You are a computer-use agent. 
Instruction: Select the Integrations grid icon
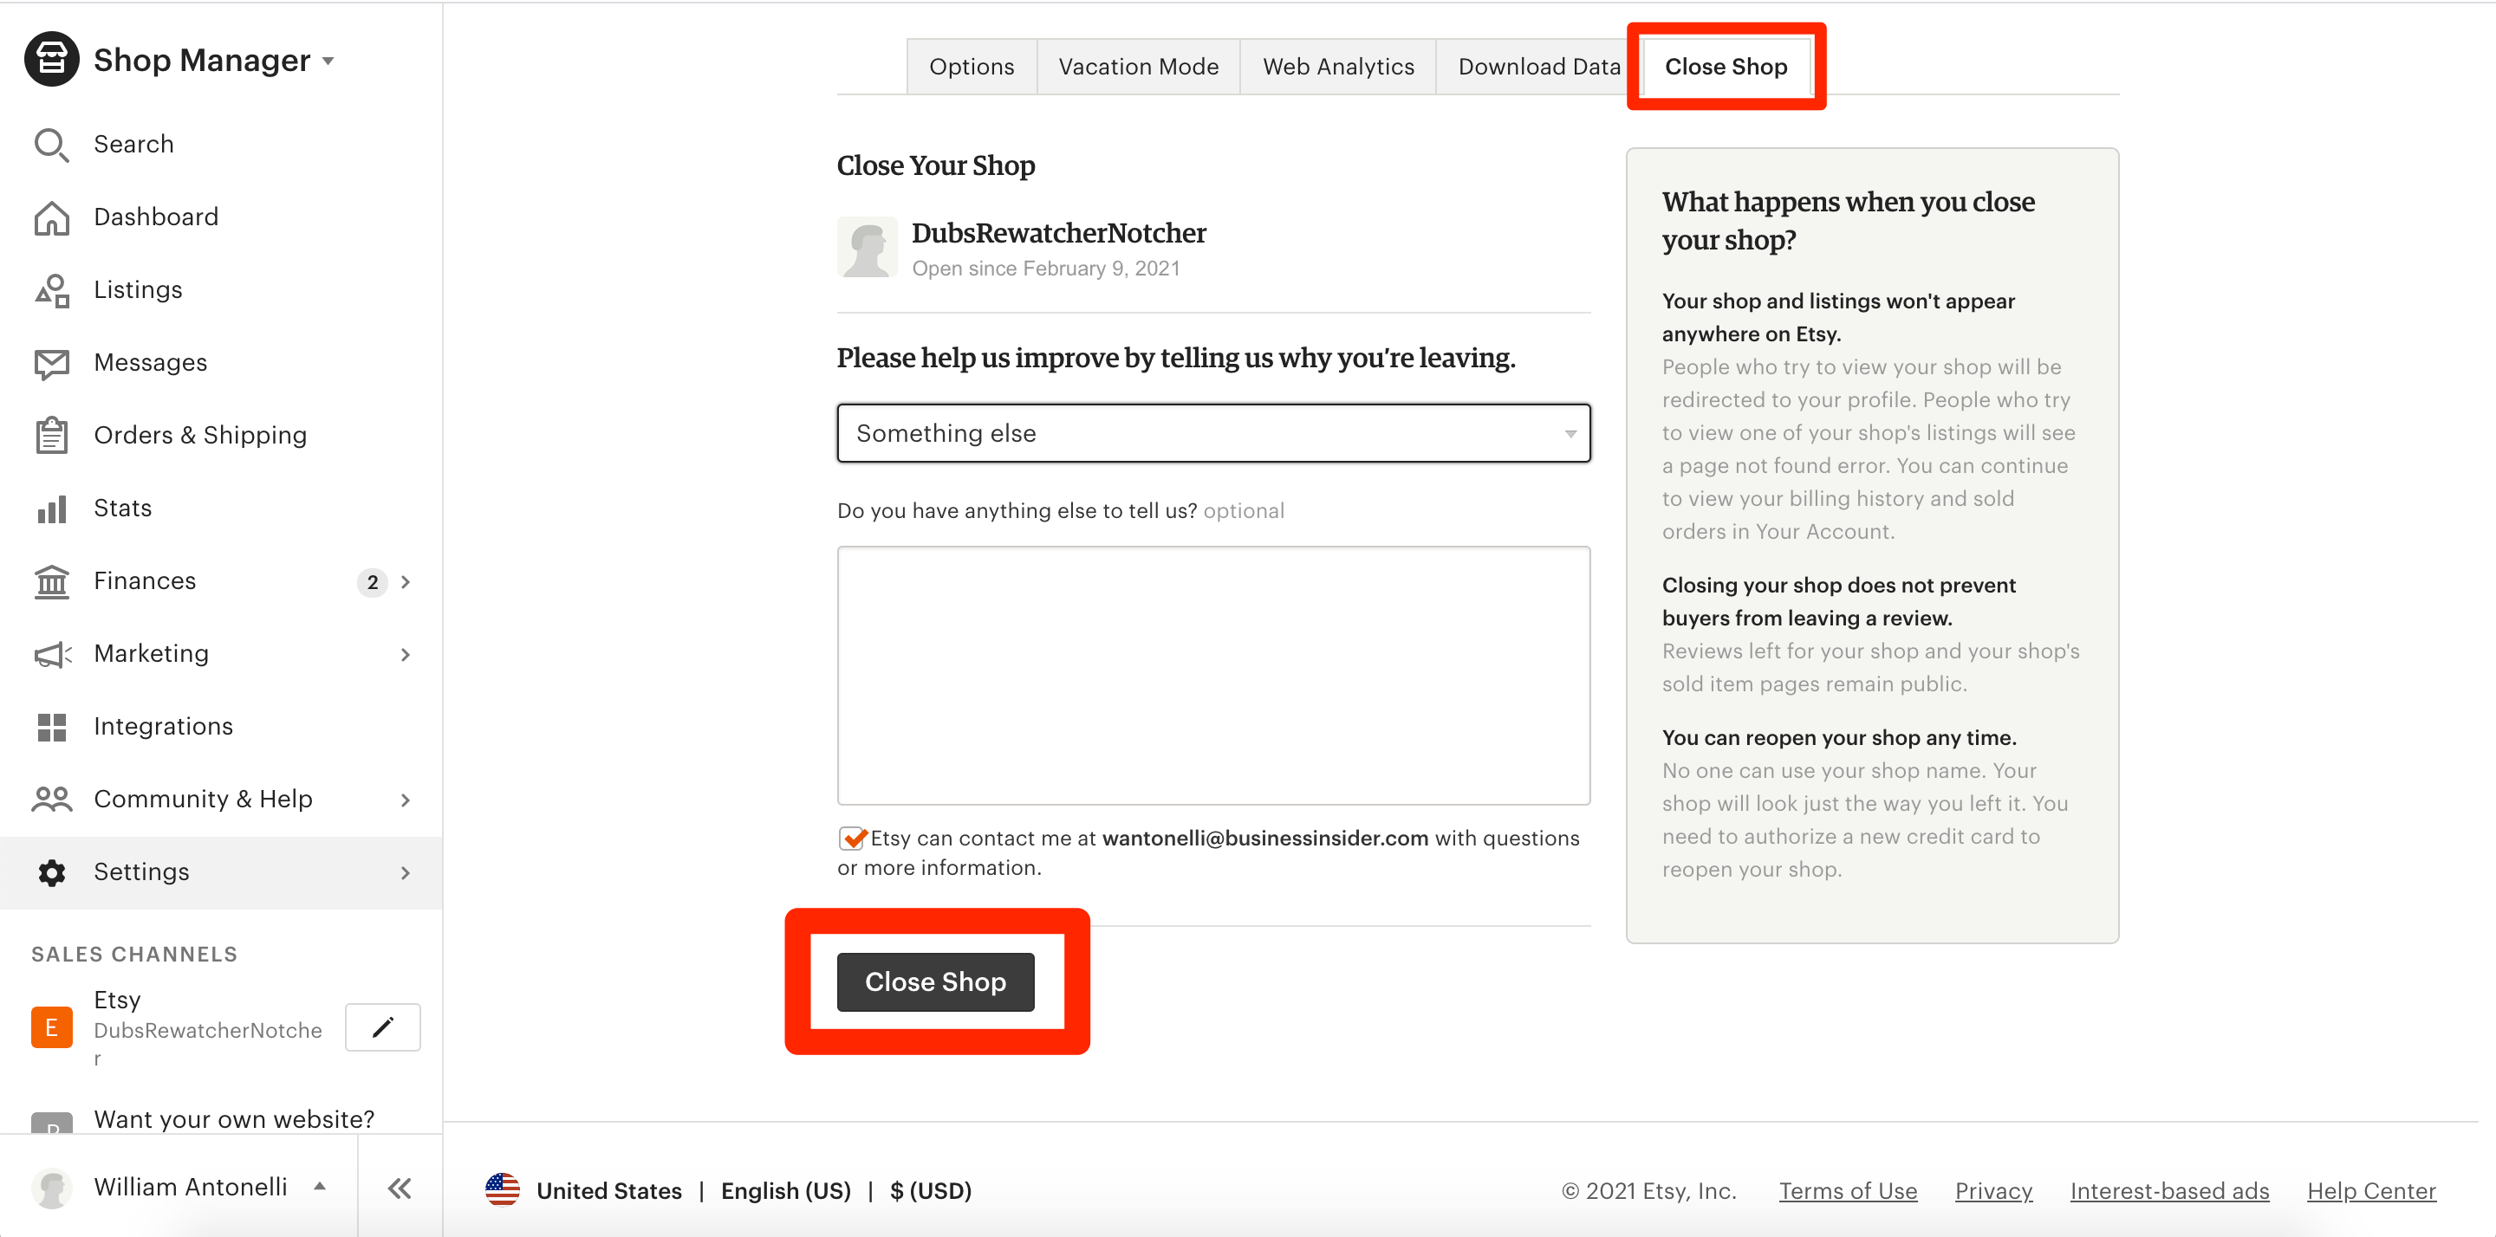(x=50, y=727)
